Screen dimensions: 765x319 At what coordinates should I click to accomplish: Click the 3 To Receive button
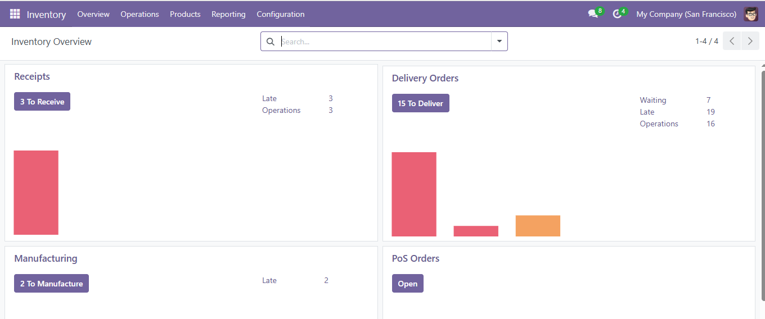42,102
